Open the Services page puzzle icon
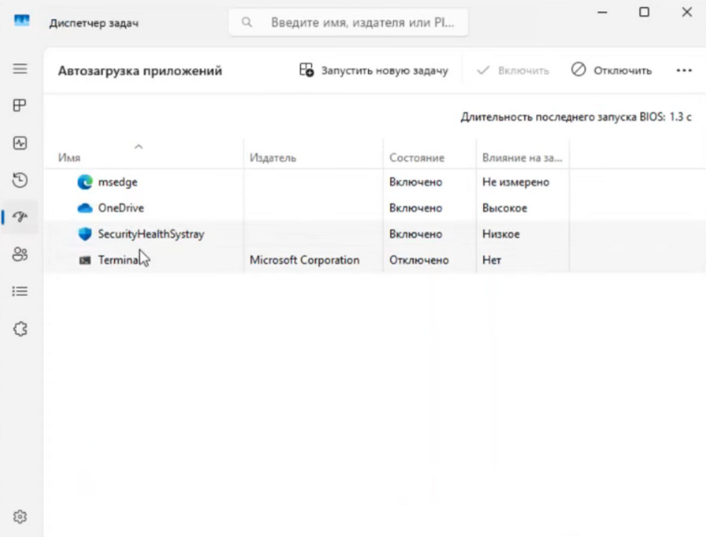706x537 pixels. (x=20, y=328)
